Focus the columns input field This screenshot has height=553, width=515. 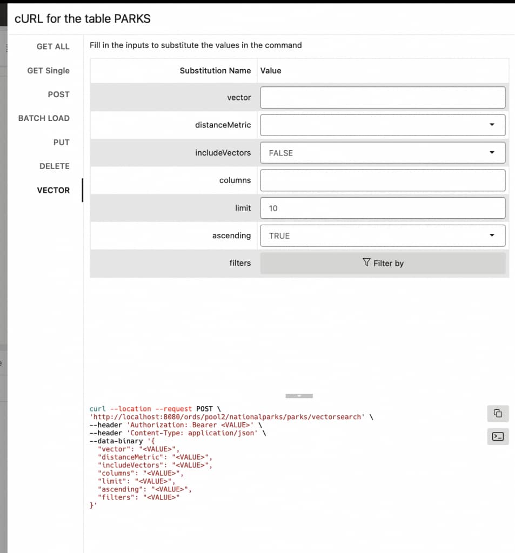point(383,180)
